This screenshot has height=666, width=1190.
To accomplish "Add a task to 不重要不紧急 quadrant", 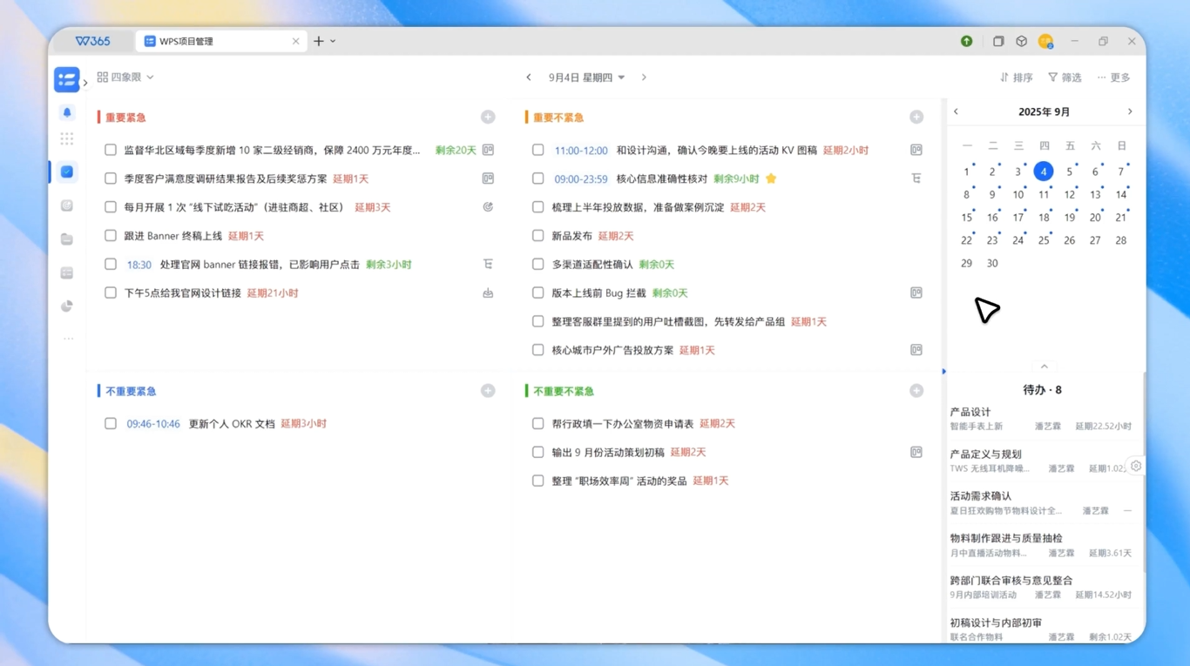I will click(x=916, y=392).
